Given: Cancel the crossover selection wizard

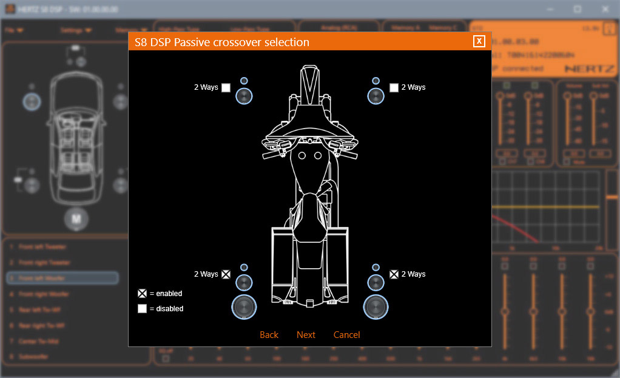Looking at the screenshot, I should pos(346,335).
